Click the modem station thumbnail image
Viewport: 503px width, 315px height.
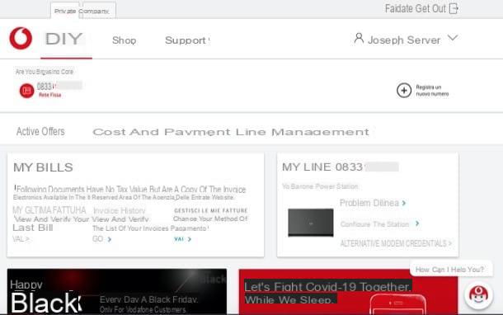(311, 223)
